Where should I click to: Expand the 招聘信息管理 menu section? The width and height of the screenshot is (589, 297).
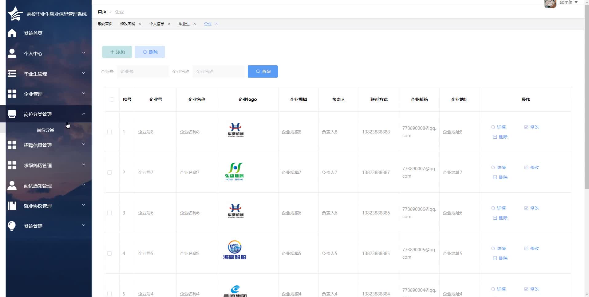coord(83,144)
